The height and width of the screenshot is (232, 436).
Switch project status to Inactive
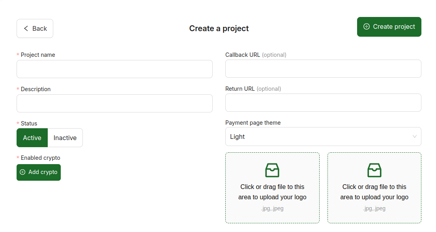click(65, 138)
